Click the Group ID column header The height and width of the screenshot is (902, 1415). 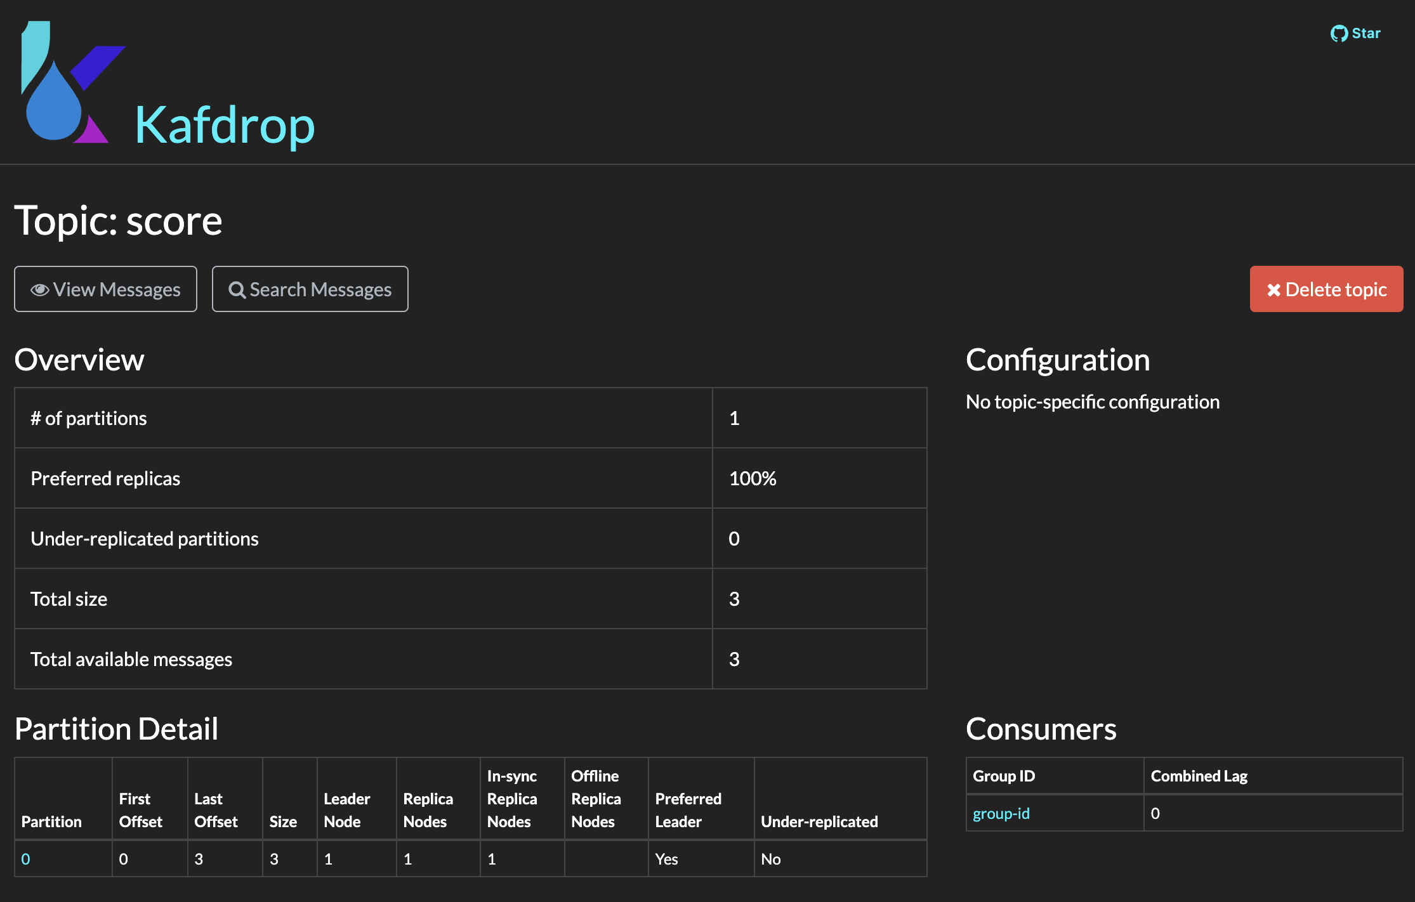1003,776
